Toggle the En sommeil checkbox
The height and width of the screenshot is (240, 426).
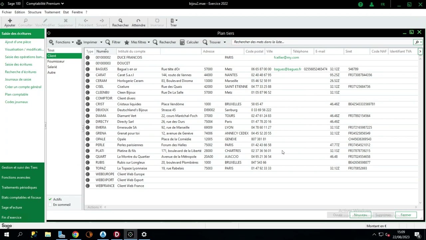coord(50,205)
